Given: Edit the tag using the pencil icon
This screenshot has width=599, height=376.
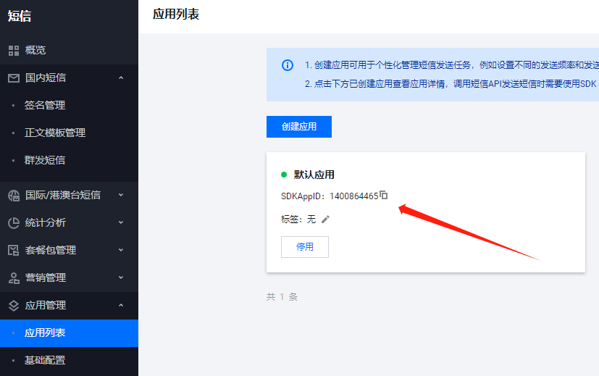Looking at the screenshot, I should pos(325,219).
